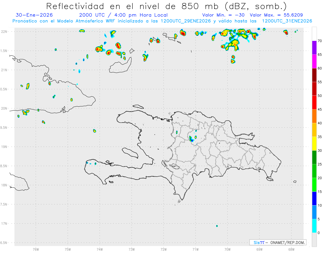The width and height of the screenshot is (327, 253).
Task: Click the 'Valor Max. = 55.6209' text
Action: pyautogui.click(x=276, y=15)
